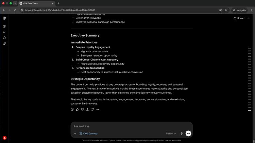Switch to the CJA Data Views tab
The height and width of the screenshot is (143, 255).
pyautogui.click(x=37, y=3)
